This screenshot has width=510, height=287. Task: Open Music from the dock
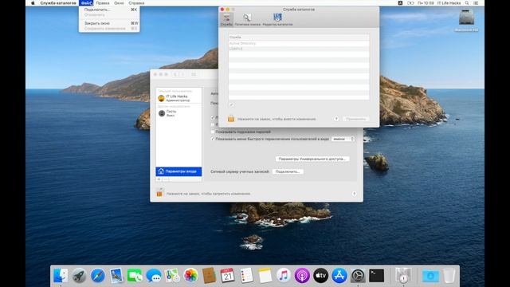click(x=284, y=276)
